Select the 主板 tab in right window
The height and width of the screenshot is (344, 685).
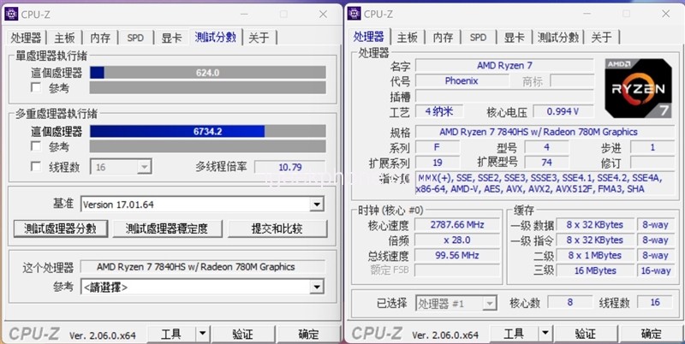pos(408,38)
